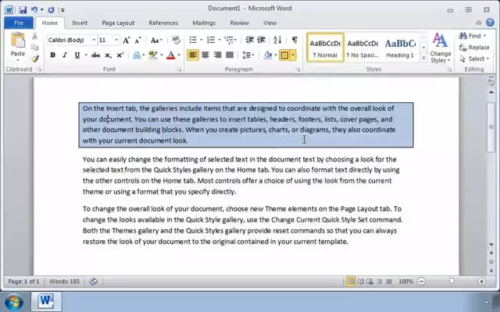This screenshot has height=312, width=500.
Task: Click the Multilevel List icon
Action: 230,40
